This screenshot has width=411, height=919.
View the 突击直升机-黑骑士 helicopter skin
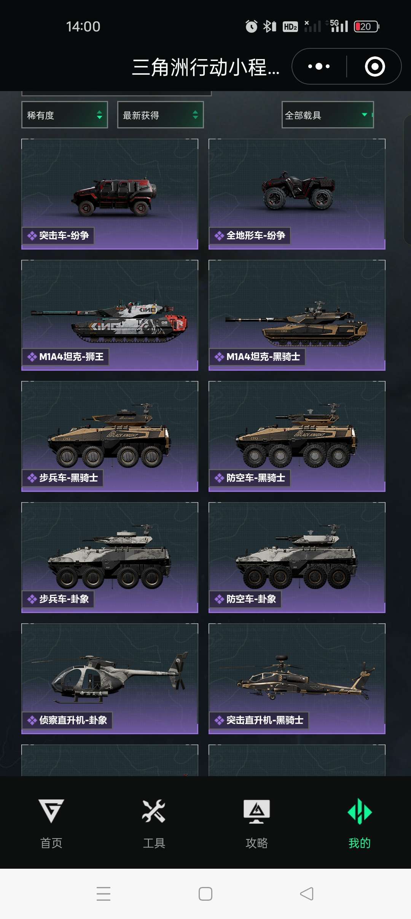[x=297, y=679]
